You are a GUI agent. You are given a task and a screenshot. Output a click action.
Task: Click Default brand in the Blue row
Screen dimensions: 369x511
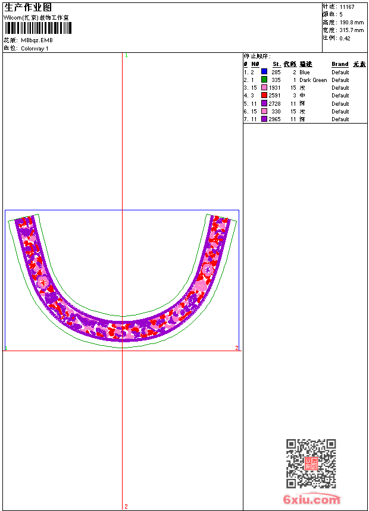pyautogui.click(x=340, y=72)
